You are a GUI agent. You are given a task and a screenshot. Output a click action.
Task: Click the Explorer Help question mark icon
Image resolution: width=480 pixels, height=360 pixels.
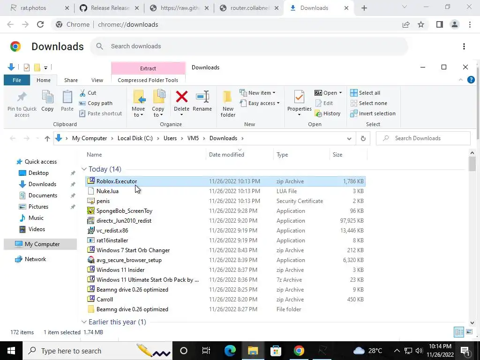tap(471, 80)
